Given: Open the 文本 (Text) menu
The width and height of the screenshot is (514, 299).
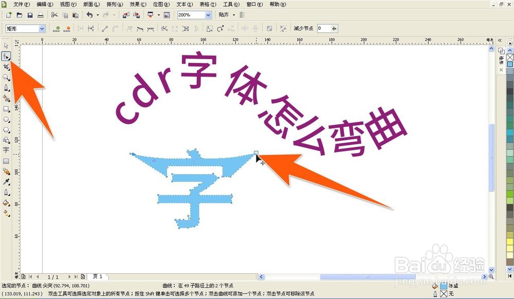Looking at the screenshot, I should click(x=184, y=4).
